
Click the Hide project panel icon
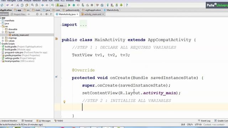tap(51, 14)
